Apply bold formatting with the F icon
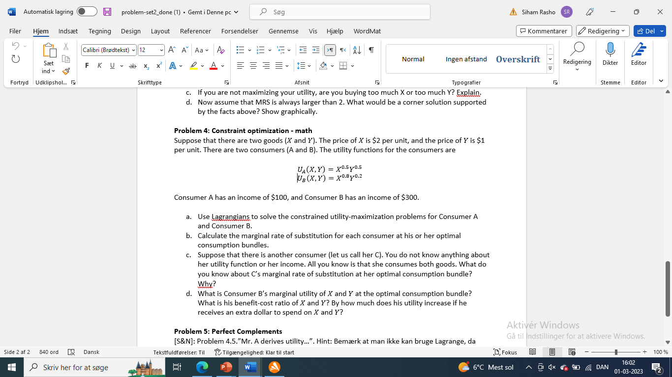Screen dimensions: 672x377 click(87, 65)
